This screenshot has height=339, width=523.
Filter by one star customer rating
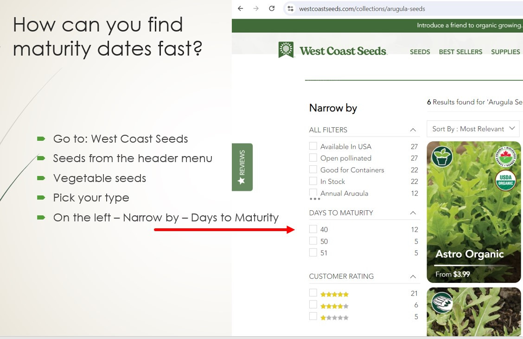313,316
